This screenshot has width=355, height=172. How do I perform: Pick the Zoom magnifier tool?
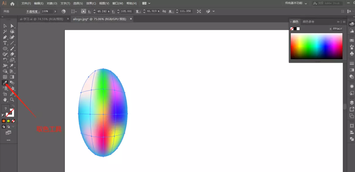pyautogui.click(x=12, y=100)
